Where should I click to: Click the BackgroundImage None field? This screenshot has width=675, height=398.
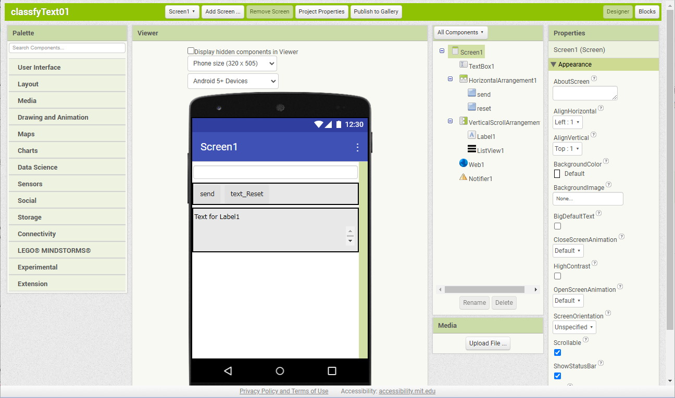[x=588, y=199]
